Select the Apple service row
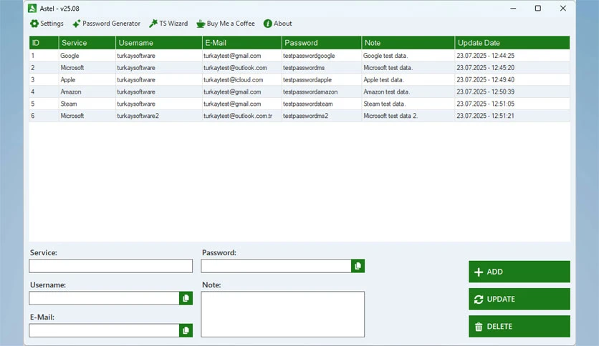Image resolution: width=599 pixels, height=346 pixels. (x=299, y=79)
